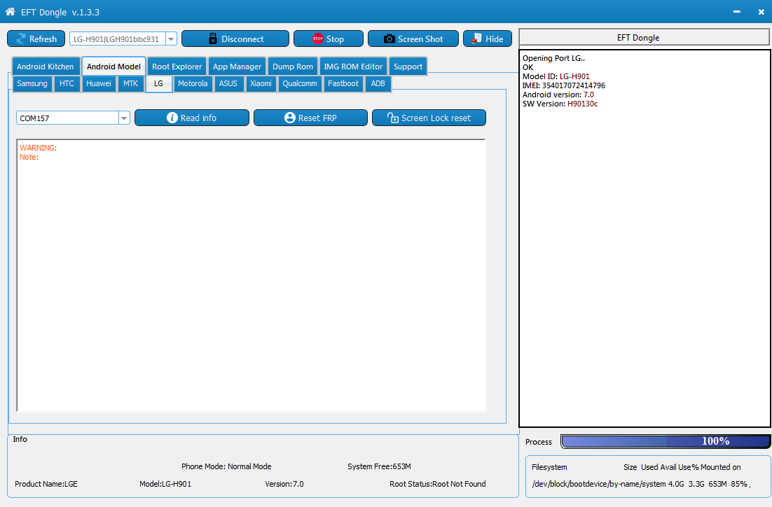Image resolution: width=772 pixels, height=507 pixels.
Task: Select the LG brand tab
Action: pyautogui.click(x=158, y=83)
